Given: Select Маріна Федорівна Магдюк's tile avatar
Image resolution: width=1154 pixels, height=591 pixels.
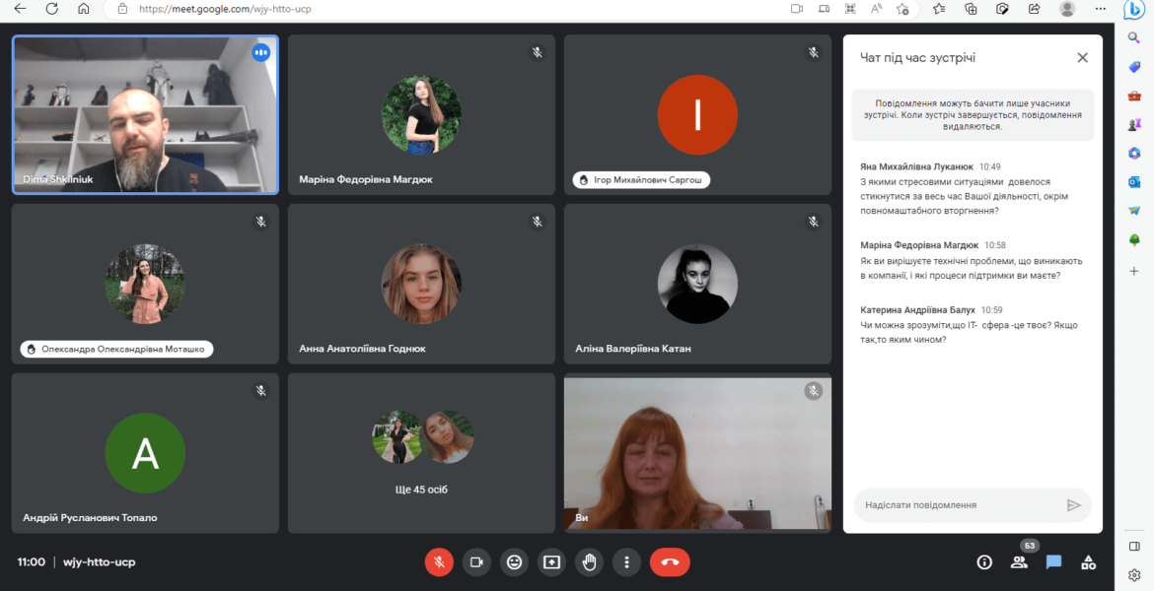Looking at the screenshot, I should [x=421, y=114].
